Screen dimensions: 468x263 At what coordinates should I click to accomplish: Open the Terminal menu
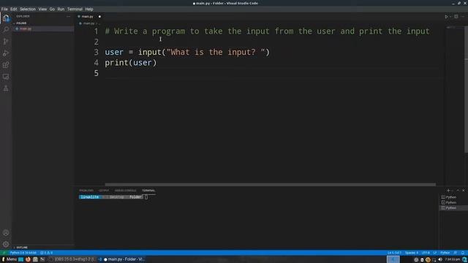point(75,9)
